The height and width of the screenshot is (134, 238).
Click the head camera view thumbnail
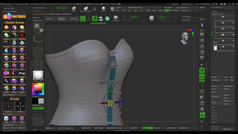pos(185,38)
